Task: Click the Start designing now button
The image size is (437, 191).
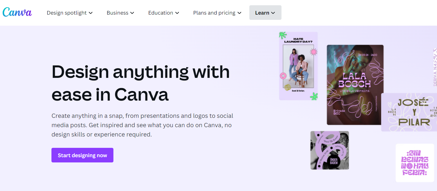Action: point(82,155)
